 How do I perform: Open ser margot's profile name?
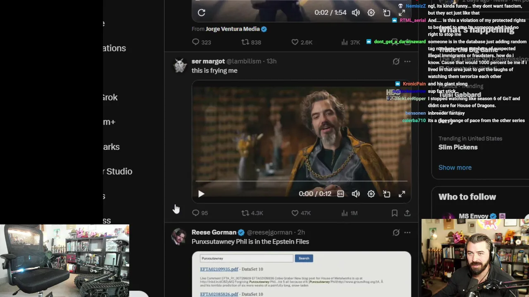coord(208,61)
